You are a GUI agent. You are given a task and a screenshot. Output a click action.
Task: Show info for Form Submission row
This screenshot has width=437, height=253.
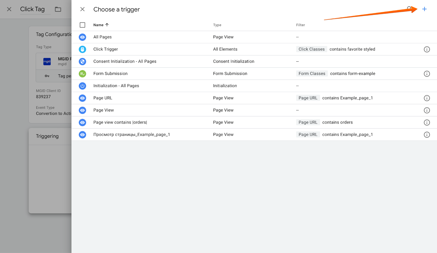click(427, 74)
